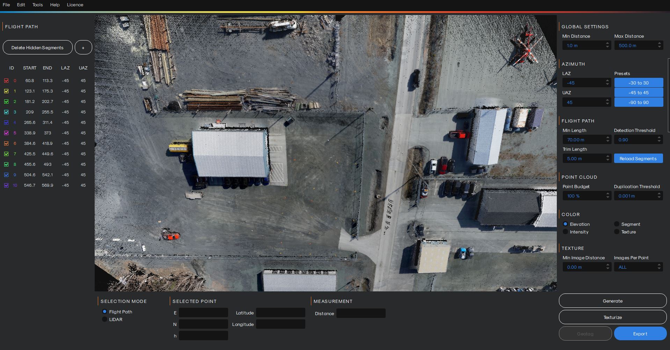The height and width of the screenshot is (350, 670).
Task: Click the + button to add a flight path segment
Action: (x=83, y=47)
